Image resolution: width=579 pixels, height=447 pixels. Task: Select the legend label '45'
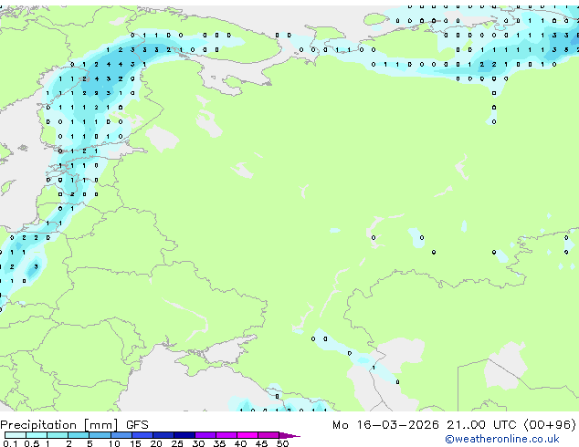coord(261,443)
